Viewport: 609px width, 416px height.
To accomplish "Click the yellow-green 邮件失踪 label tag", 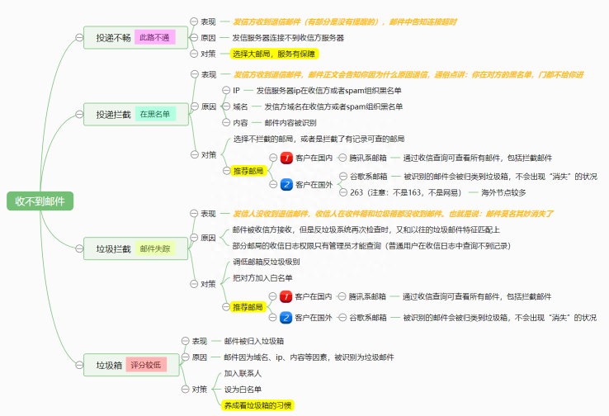I will pyautogui.click(x=155, y=248).
